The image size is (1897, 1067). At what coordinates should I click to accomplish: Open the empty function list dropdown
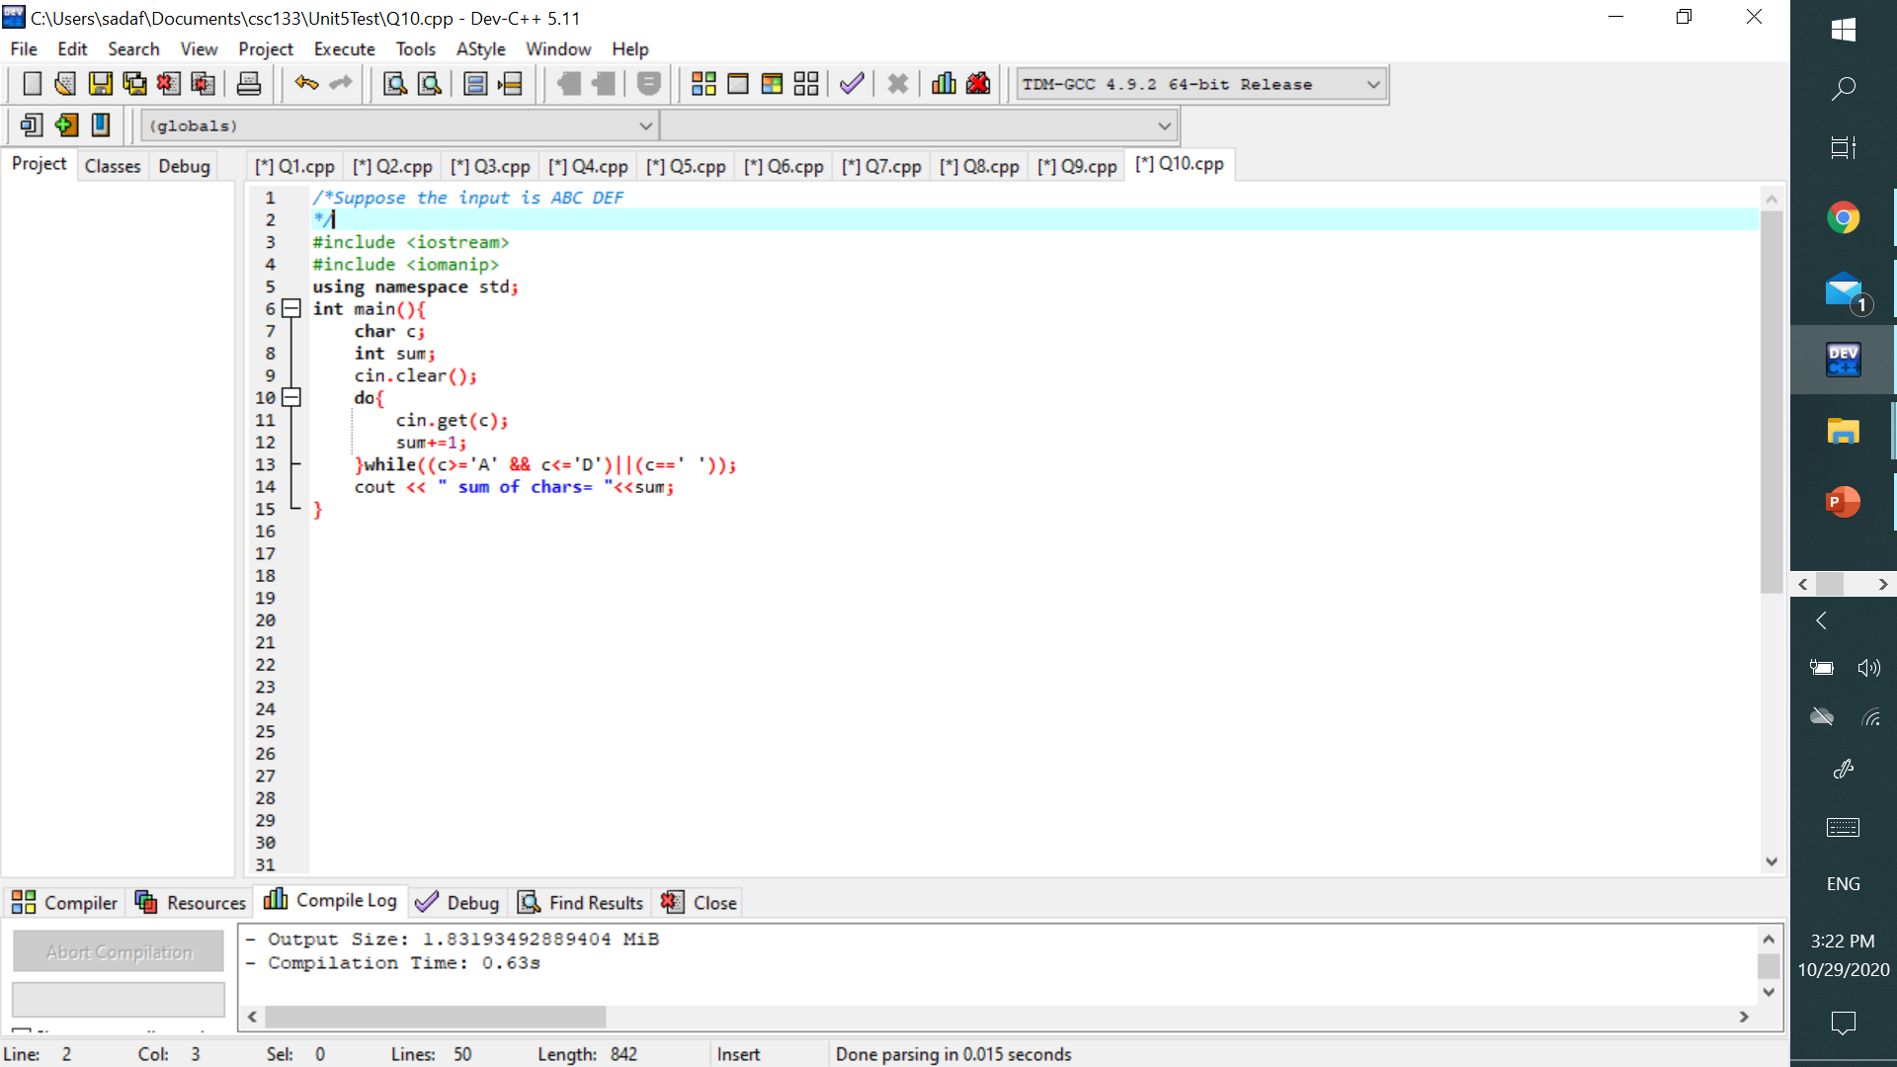pyautogui.click(x=1164, y=126)
